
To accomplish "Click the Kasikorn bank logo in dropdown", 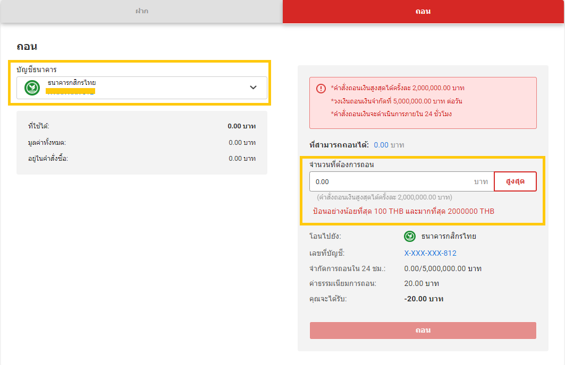I will pyautogui.click(x=32, y=88).
